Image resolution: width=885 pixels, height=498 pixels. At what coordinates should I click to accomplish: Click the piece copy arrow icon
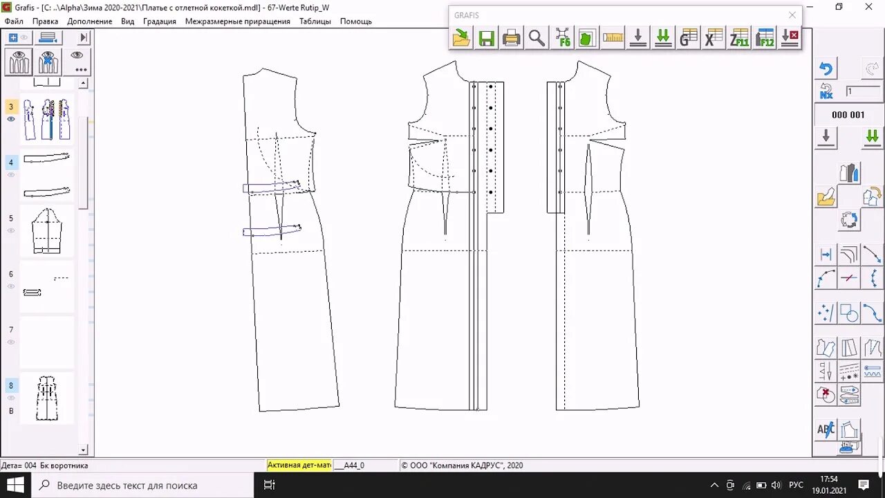point(872,197)
